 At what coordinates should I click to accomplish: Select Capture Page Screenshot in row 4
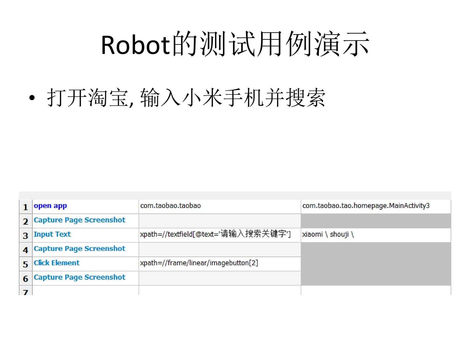[x=86, y=249]
